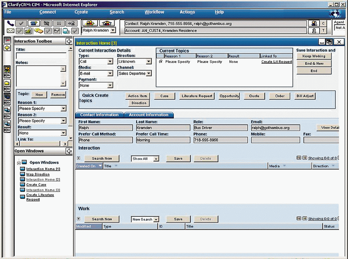
Task: Open the Search menu
Action: [117, 12]
